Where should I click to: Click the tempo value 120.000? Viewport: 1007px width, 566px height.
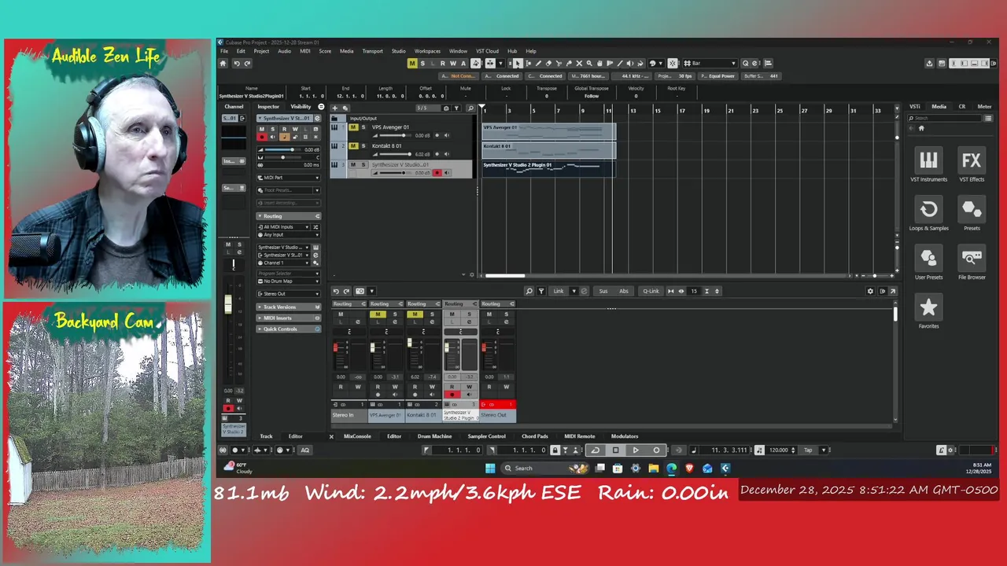tap(779, 450)
